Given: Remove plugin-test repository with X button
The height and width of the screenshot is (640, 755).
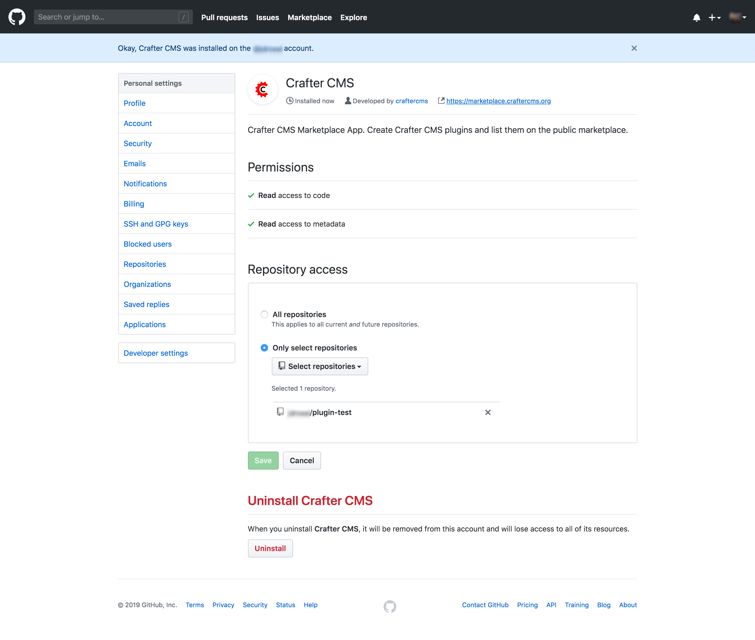Looking at the screenshot, I should (488, 412).
